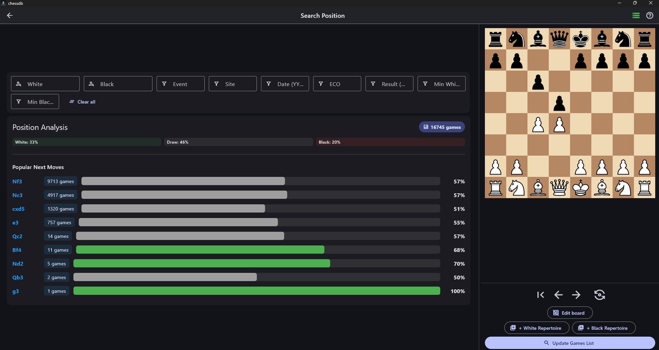Step forward one move on board
Viewport: 659px width, 350px height.
click(x=576, y=295)
